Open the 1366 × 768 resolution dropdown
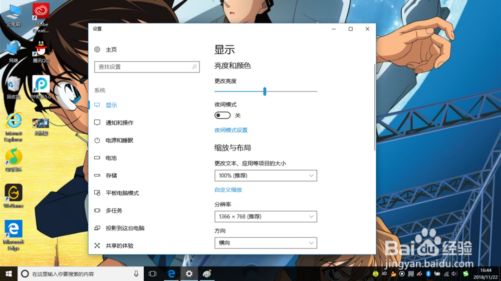Viewport: 501px width, 281px height. pyautogui.click(x=266, y=216)
